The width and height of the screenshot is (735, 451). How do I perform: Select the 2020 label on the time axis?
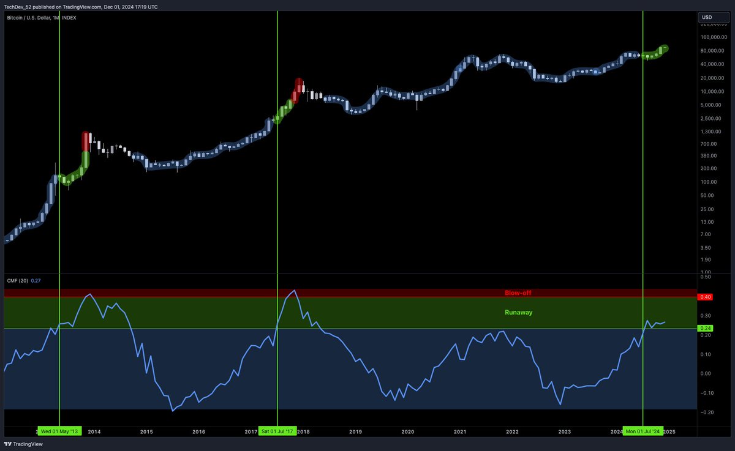tap(407, 431)
